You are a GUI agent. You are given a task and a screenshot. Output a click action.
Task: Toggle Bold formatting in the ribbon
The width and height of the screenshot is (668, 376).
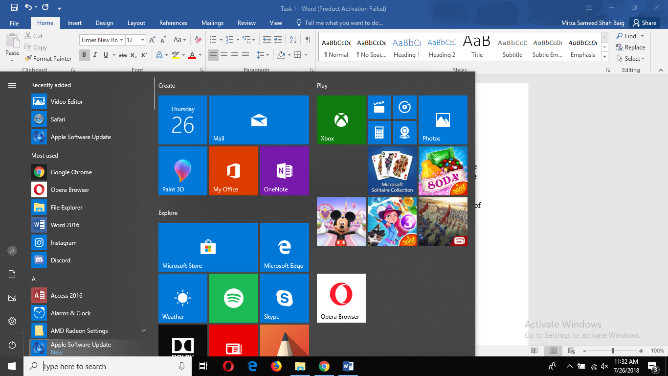pos(84,55)
